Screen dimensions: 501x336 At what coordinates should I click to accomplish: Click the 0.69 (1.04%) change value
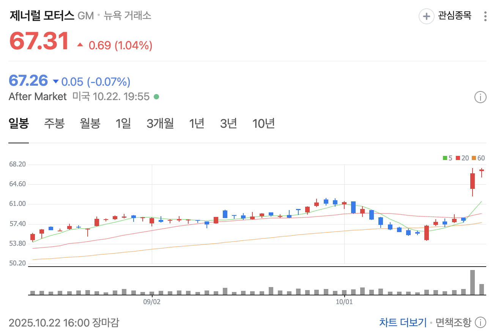coord(120,46)
